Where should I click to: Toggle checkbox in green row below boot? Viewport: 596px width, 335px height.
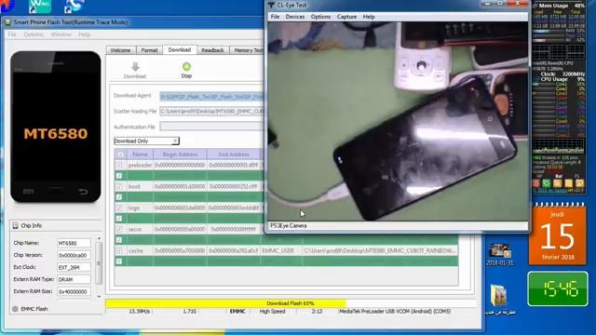pos(119,197)
